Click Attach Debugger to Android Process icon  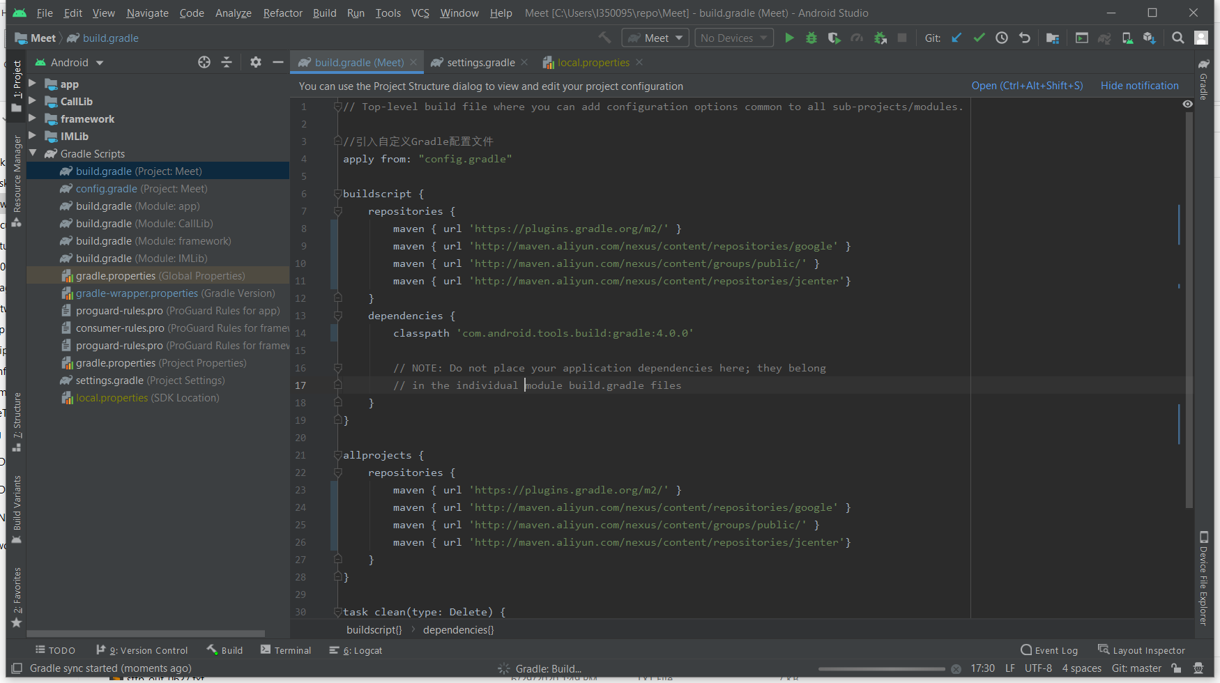coord(880,38)
